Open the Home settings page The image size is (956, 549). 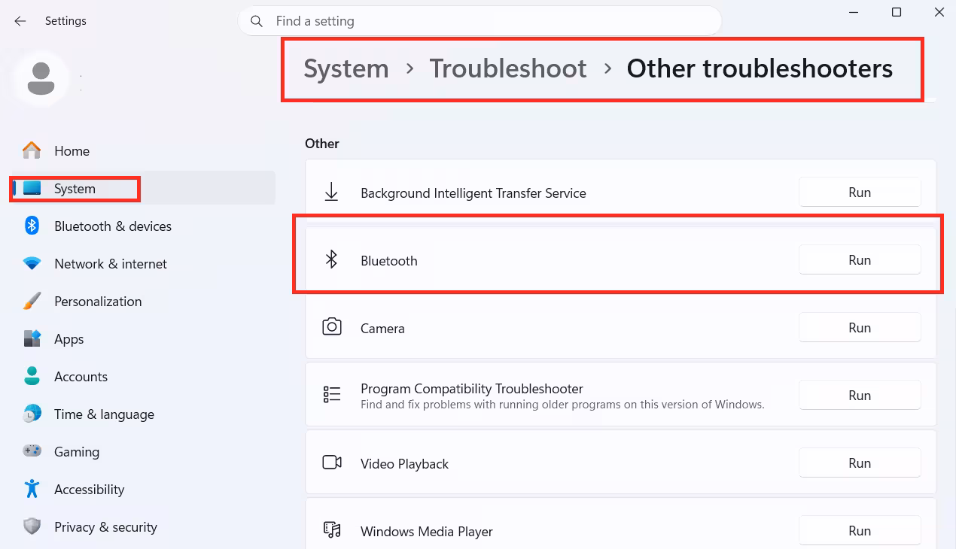coord(143,151)
